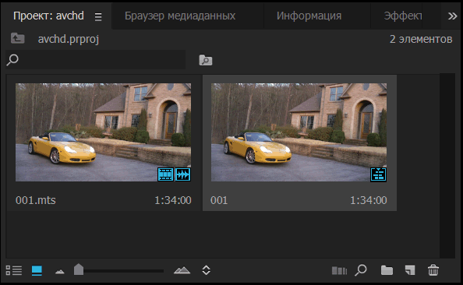Click the 1:34:00 duration of sequence 001

click(369, 200)
